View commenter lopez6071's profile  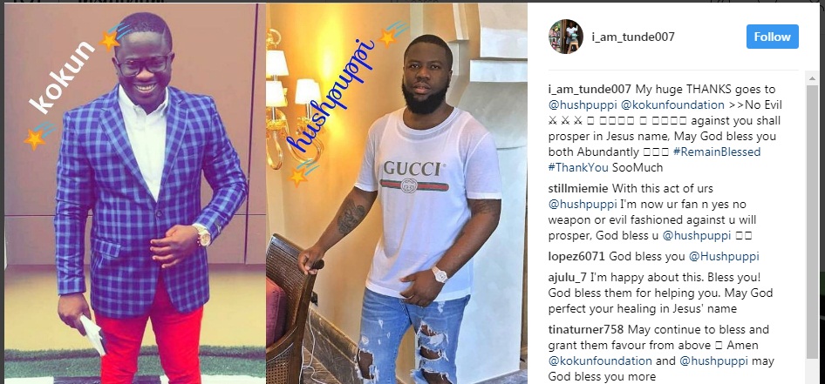[x=578, y=257]
